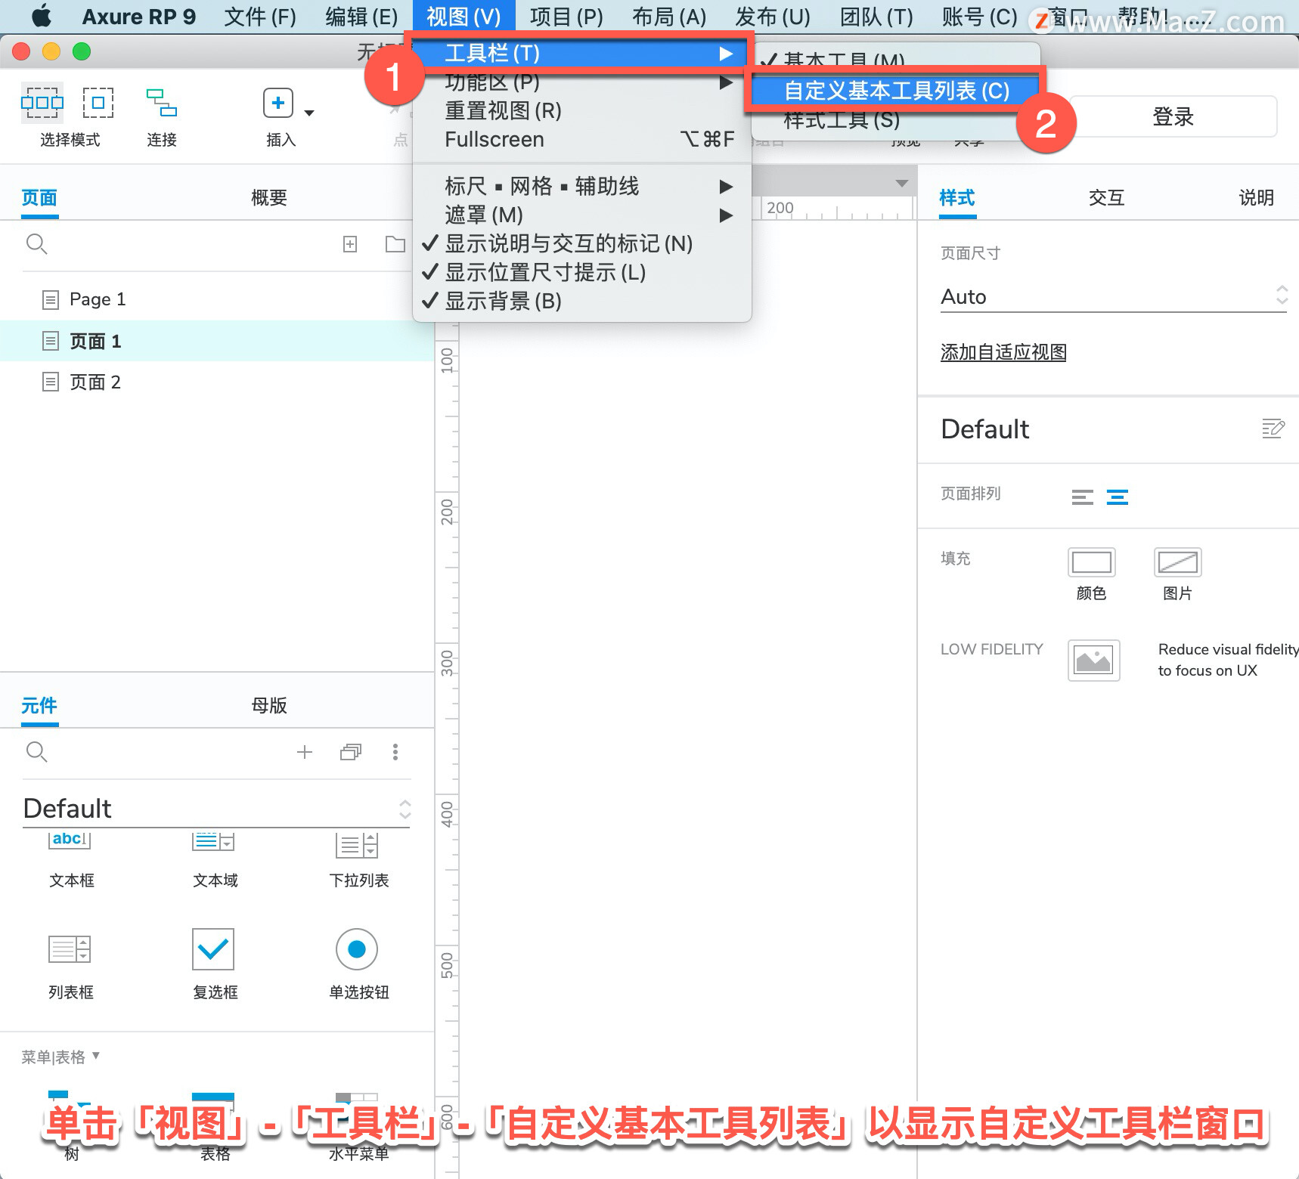Click the components panel search icon

[36, 752]
